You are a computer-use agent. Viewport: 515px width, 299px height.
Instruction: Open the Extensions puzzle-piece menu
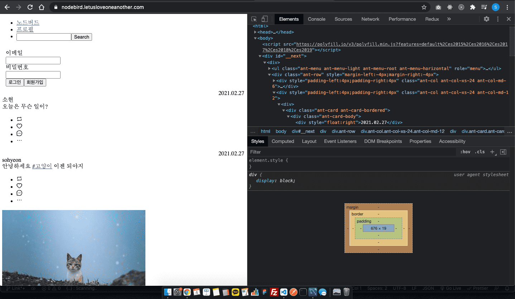[473, 7]
